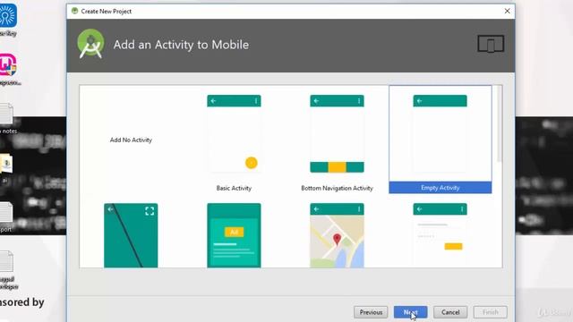
Task: Click the Bottom Navigation Activity label
Action: tap(337, 188)
